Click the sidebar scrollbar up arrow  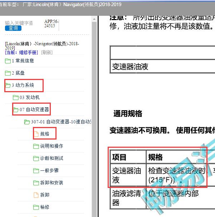pyautogui.click(x=94, y=19)
